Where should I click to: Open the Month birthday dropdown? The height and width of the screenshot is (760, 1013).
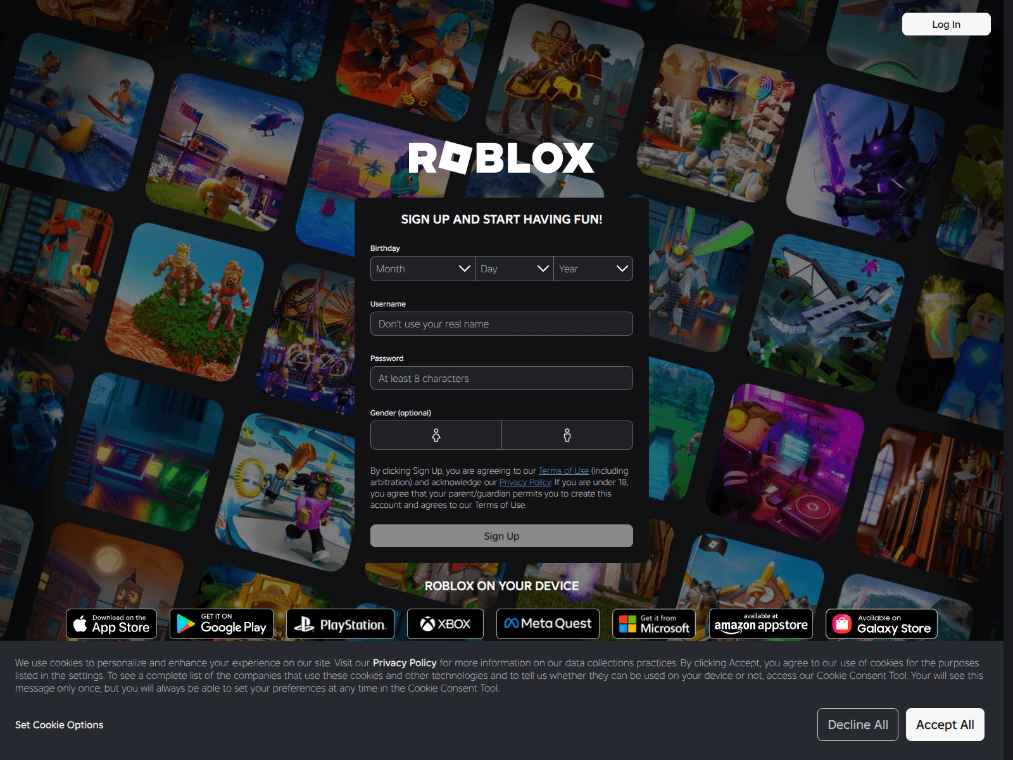tap(422, 269)
